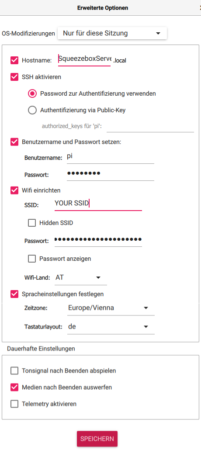Viewport: 201px width, 450px height.
Task: Expand the Wifi-Land AT dropdown
Action: [81, 278]
